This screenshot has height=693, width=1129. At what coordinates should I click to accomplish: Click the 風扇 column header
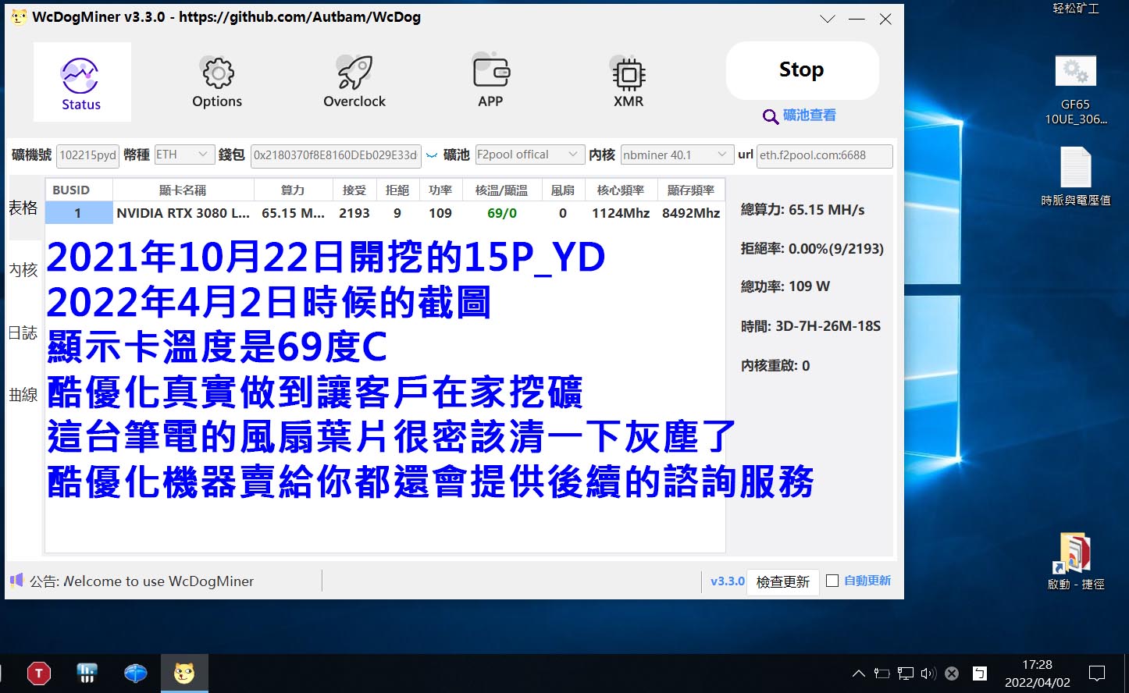[x=562, y=190]
